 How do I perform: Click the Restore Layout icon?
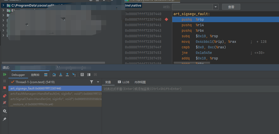(x=89, y=75)
